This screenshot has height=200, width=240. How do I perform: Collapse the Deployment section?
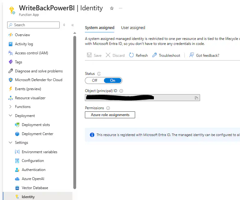pyautogui.click(x=10, y=116)
